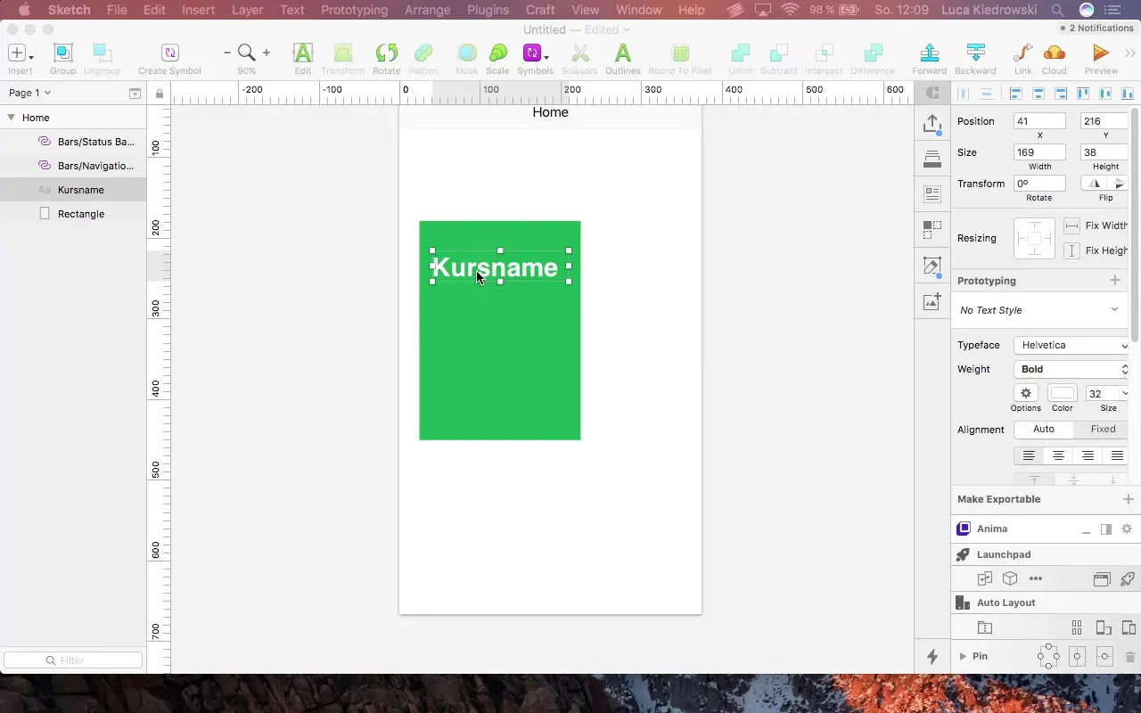Click the lightning bolt icon in the sidebar
Image resolution: width=1141 pixels, height=713 pixels.
[x=932, y=657]
